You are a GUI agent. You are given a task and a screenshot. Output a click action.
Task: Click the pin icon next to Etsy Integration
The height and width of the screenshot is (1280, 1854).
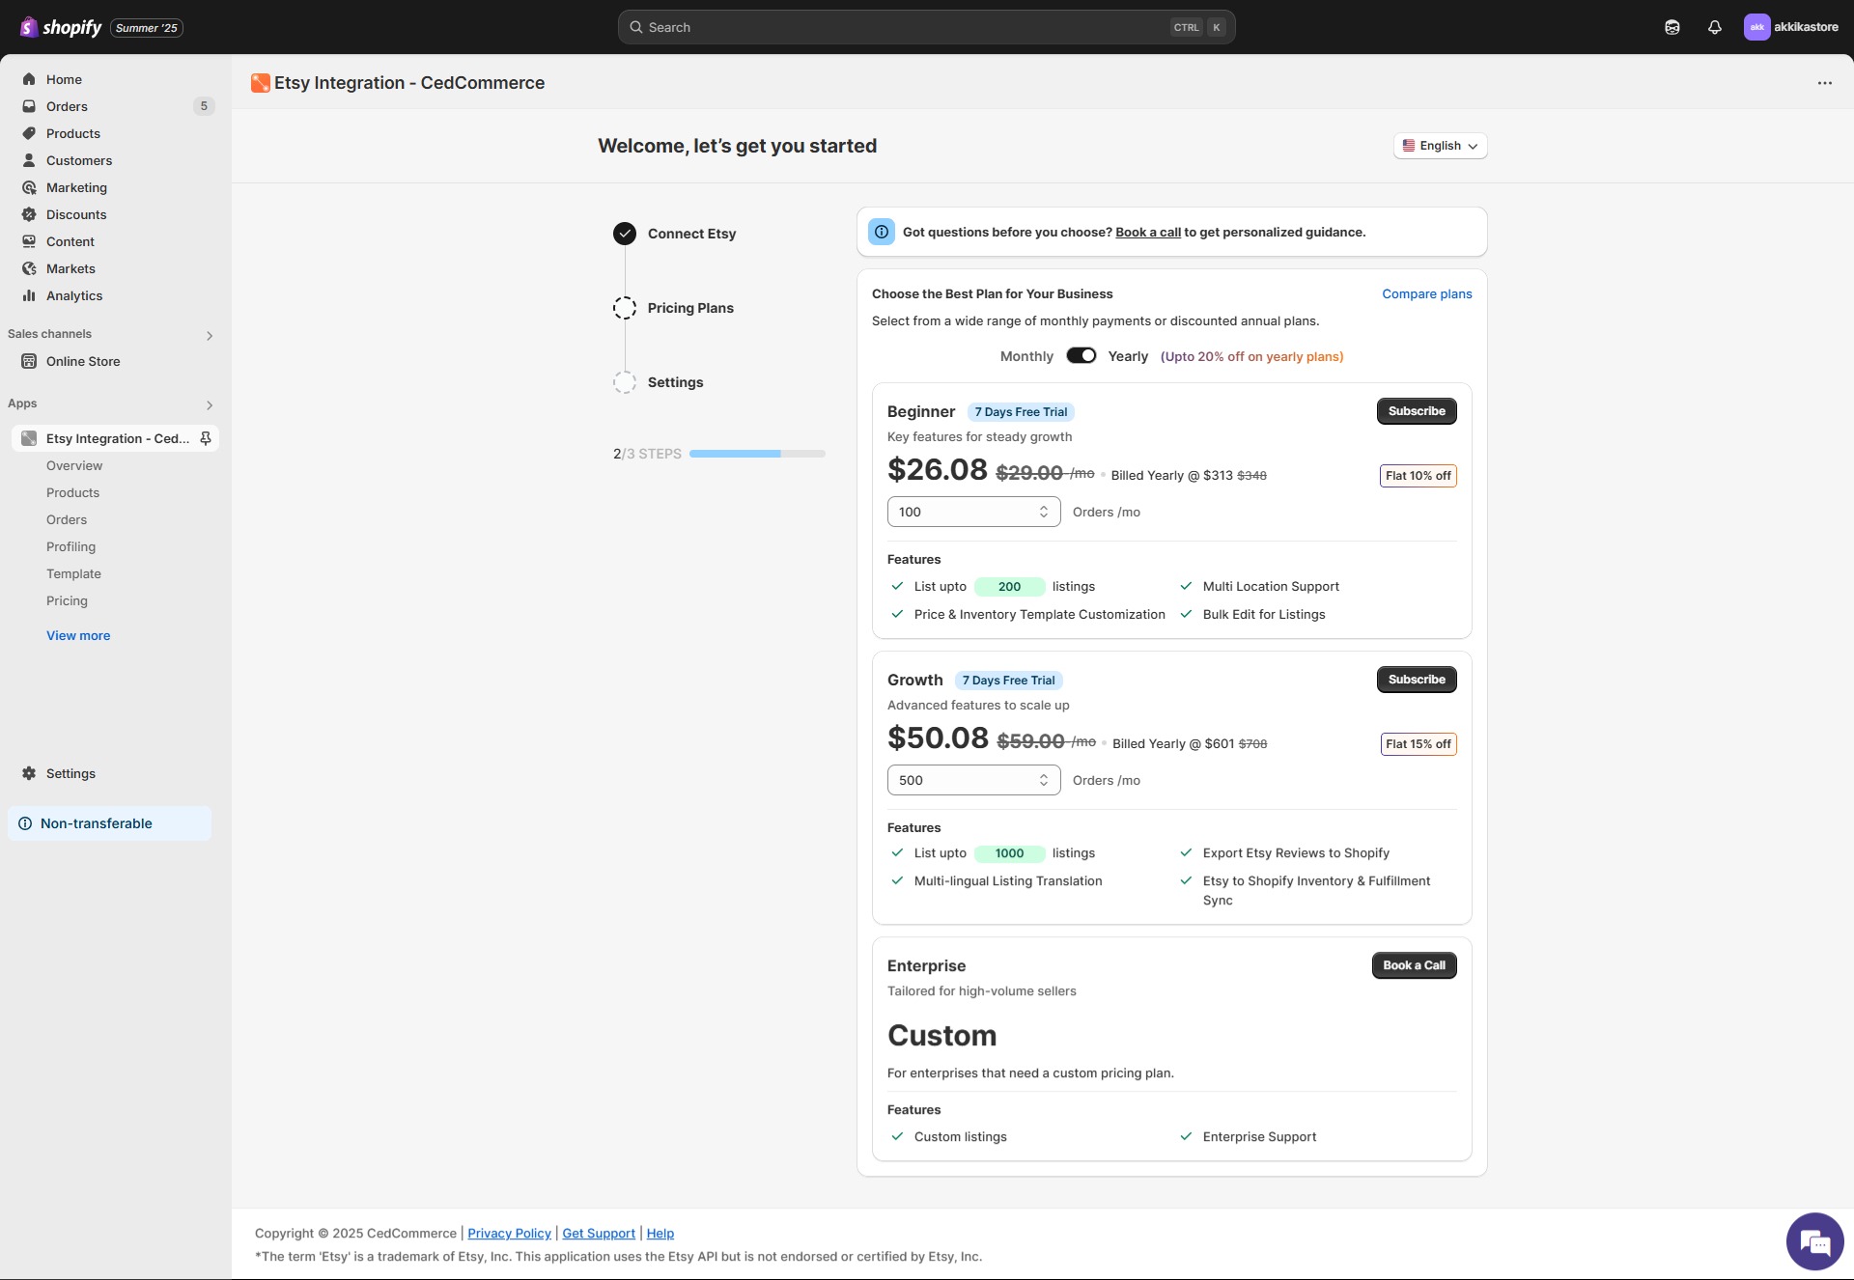pos(205,438)
